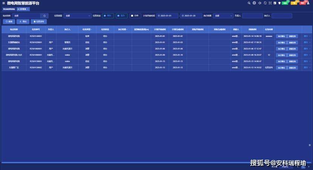Toggle the first checked task status checkbox
Screen dimensions: 313x170
pyautogui.click(x=104, y=16)
